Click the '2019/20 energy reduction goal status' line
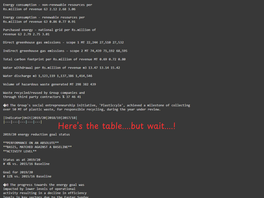Screen dimensions: 264x198 36,135
